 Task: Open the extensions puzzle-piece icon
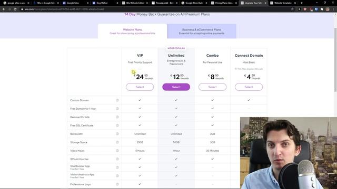pos(322,9)
